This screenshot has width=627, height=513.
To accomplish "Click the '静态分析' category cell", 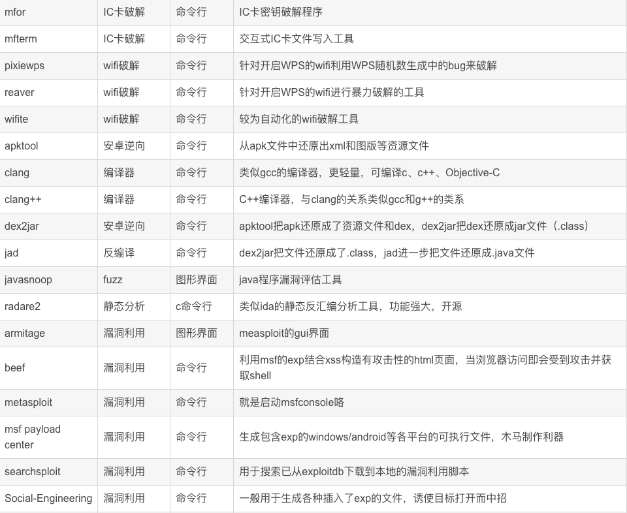I will pyautogui.click(x=124, y=307).
